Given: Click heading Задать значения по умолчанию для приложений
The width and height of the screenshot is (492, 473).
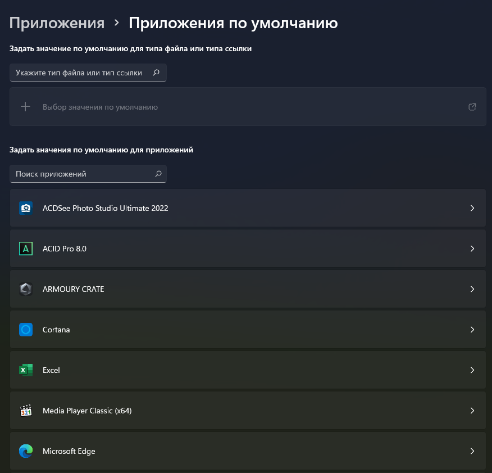Looking at the screenshot, I should (x=101, y=150).
